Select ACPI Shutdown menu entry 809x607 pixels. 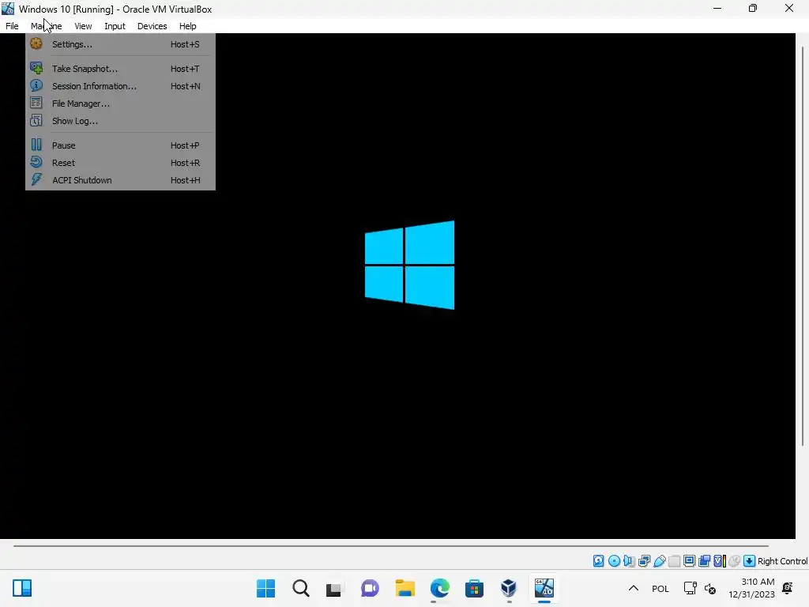click(x=120, y=180)
